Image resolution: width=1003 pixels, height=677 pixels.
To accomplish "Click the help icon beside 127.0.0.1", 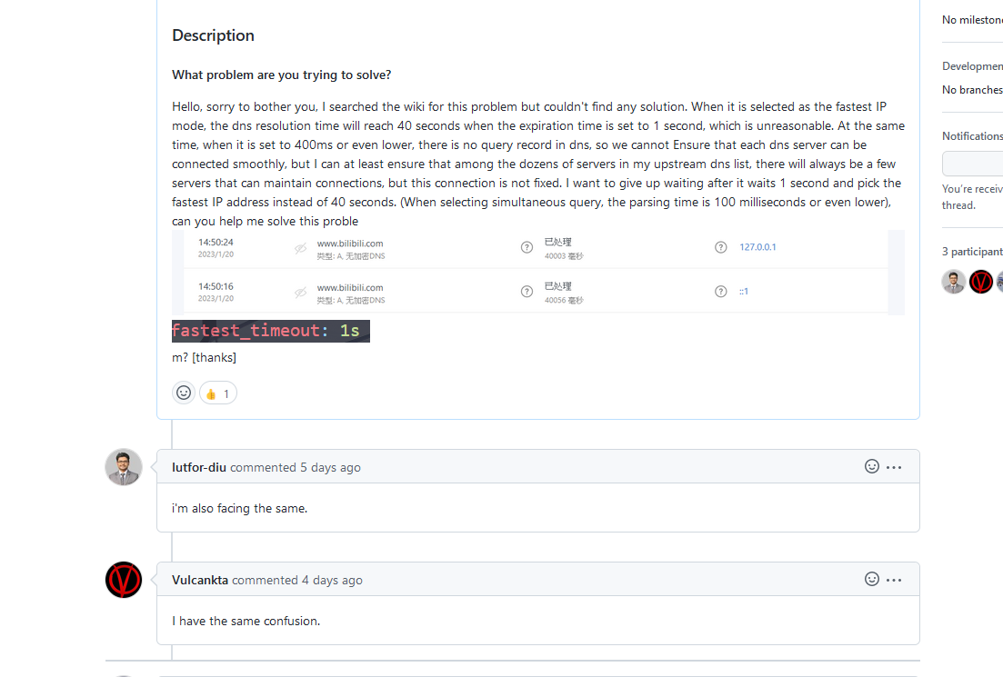I will (721, 247).
